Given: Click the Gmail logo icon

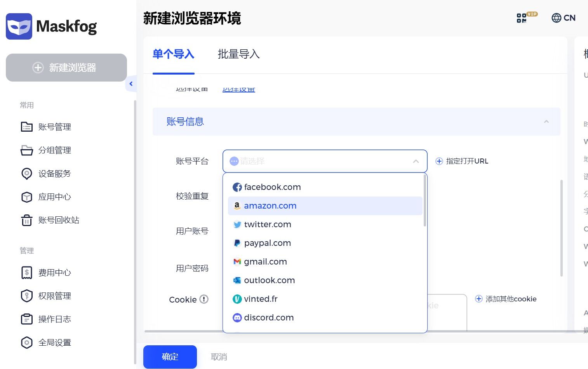Looking at the screenshot, I should coord(237,262).
